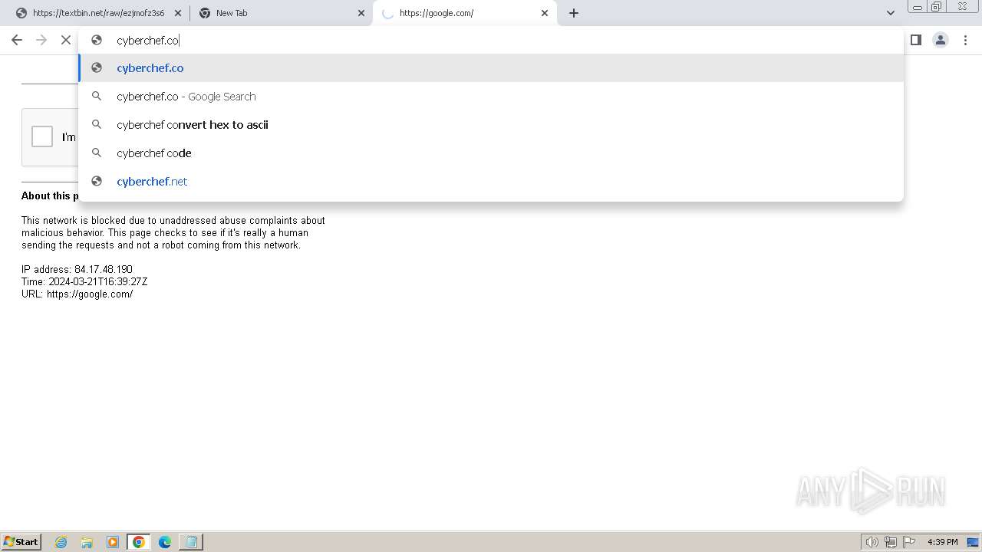Click the network tray icon
The width and height of the screenshot is (982, 552).
pos(891,542)
